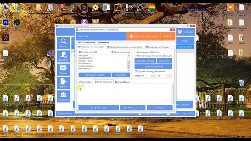Decrease the до delay value with down arrow
The width and height of the screenshot is (251, 141).
[x=171, y=76]
